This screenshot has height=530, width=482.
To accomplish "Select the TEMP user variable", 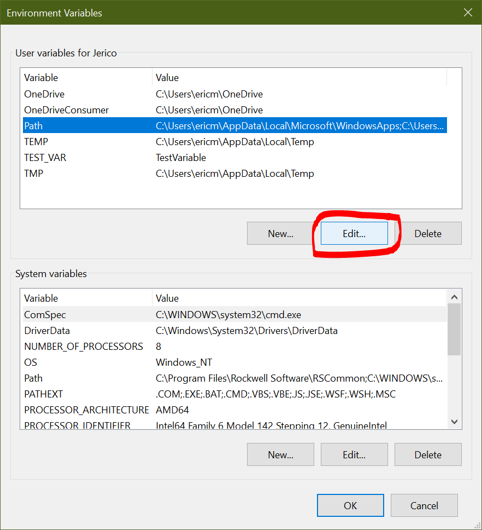I will coord(36,142).
